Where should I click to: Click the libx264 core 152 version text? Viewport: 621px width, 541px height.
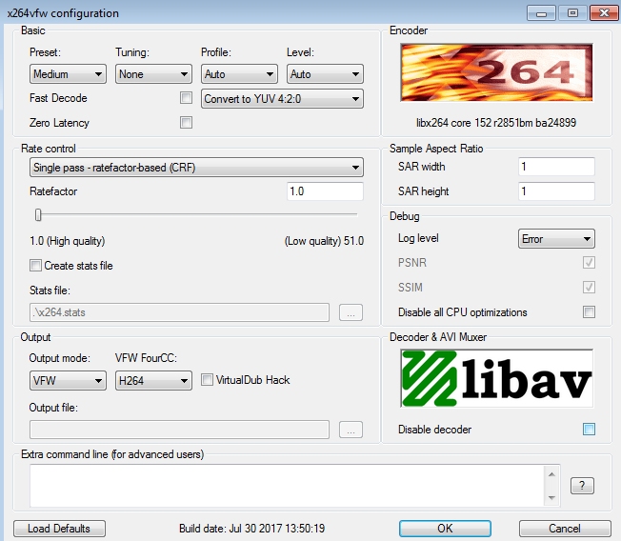pyautogui.click(x=496, y=123)
